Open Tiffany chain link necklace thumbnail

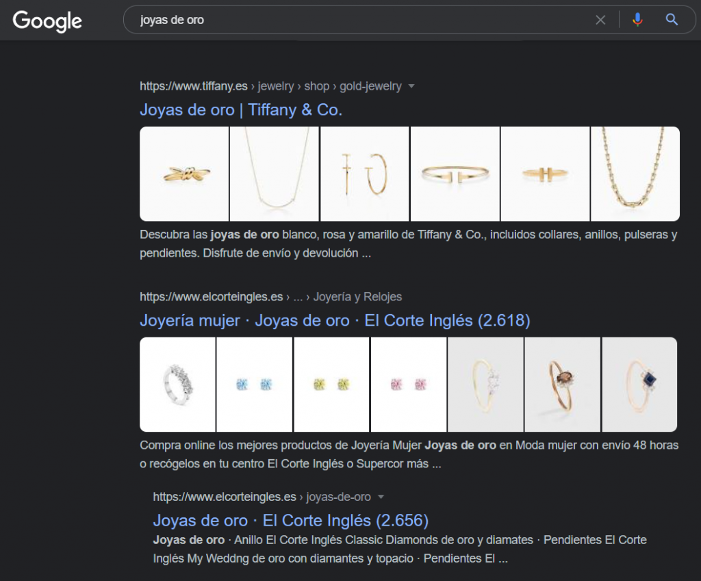pos(635,174)
